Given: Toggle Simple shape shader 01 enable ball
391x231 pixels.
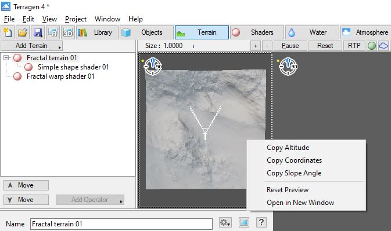Looking at the screenshot, I should [28, 67].
